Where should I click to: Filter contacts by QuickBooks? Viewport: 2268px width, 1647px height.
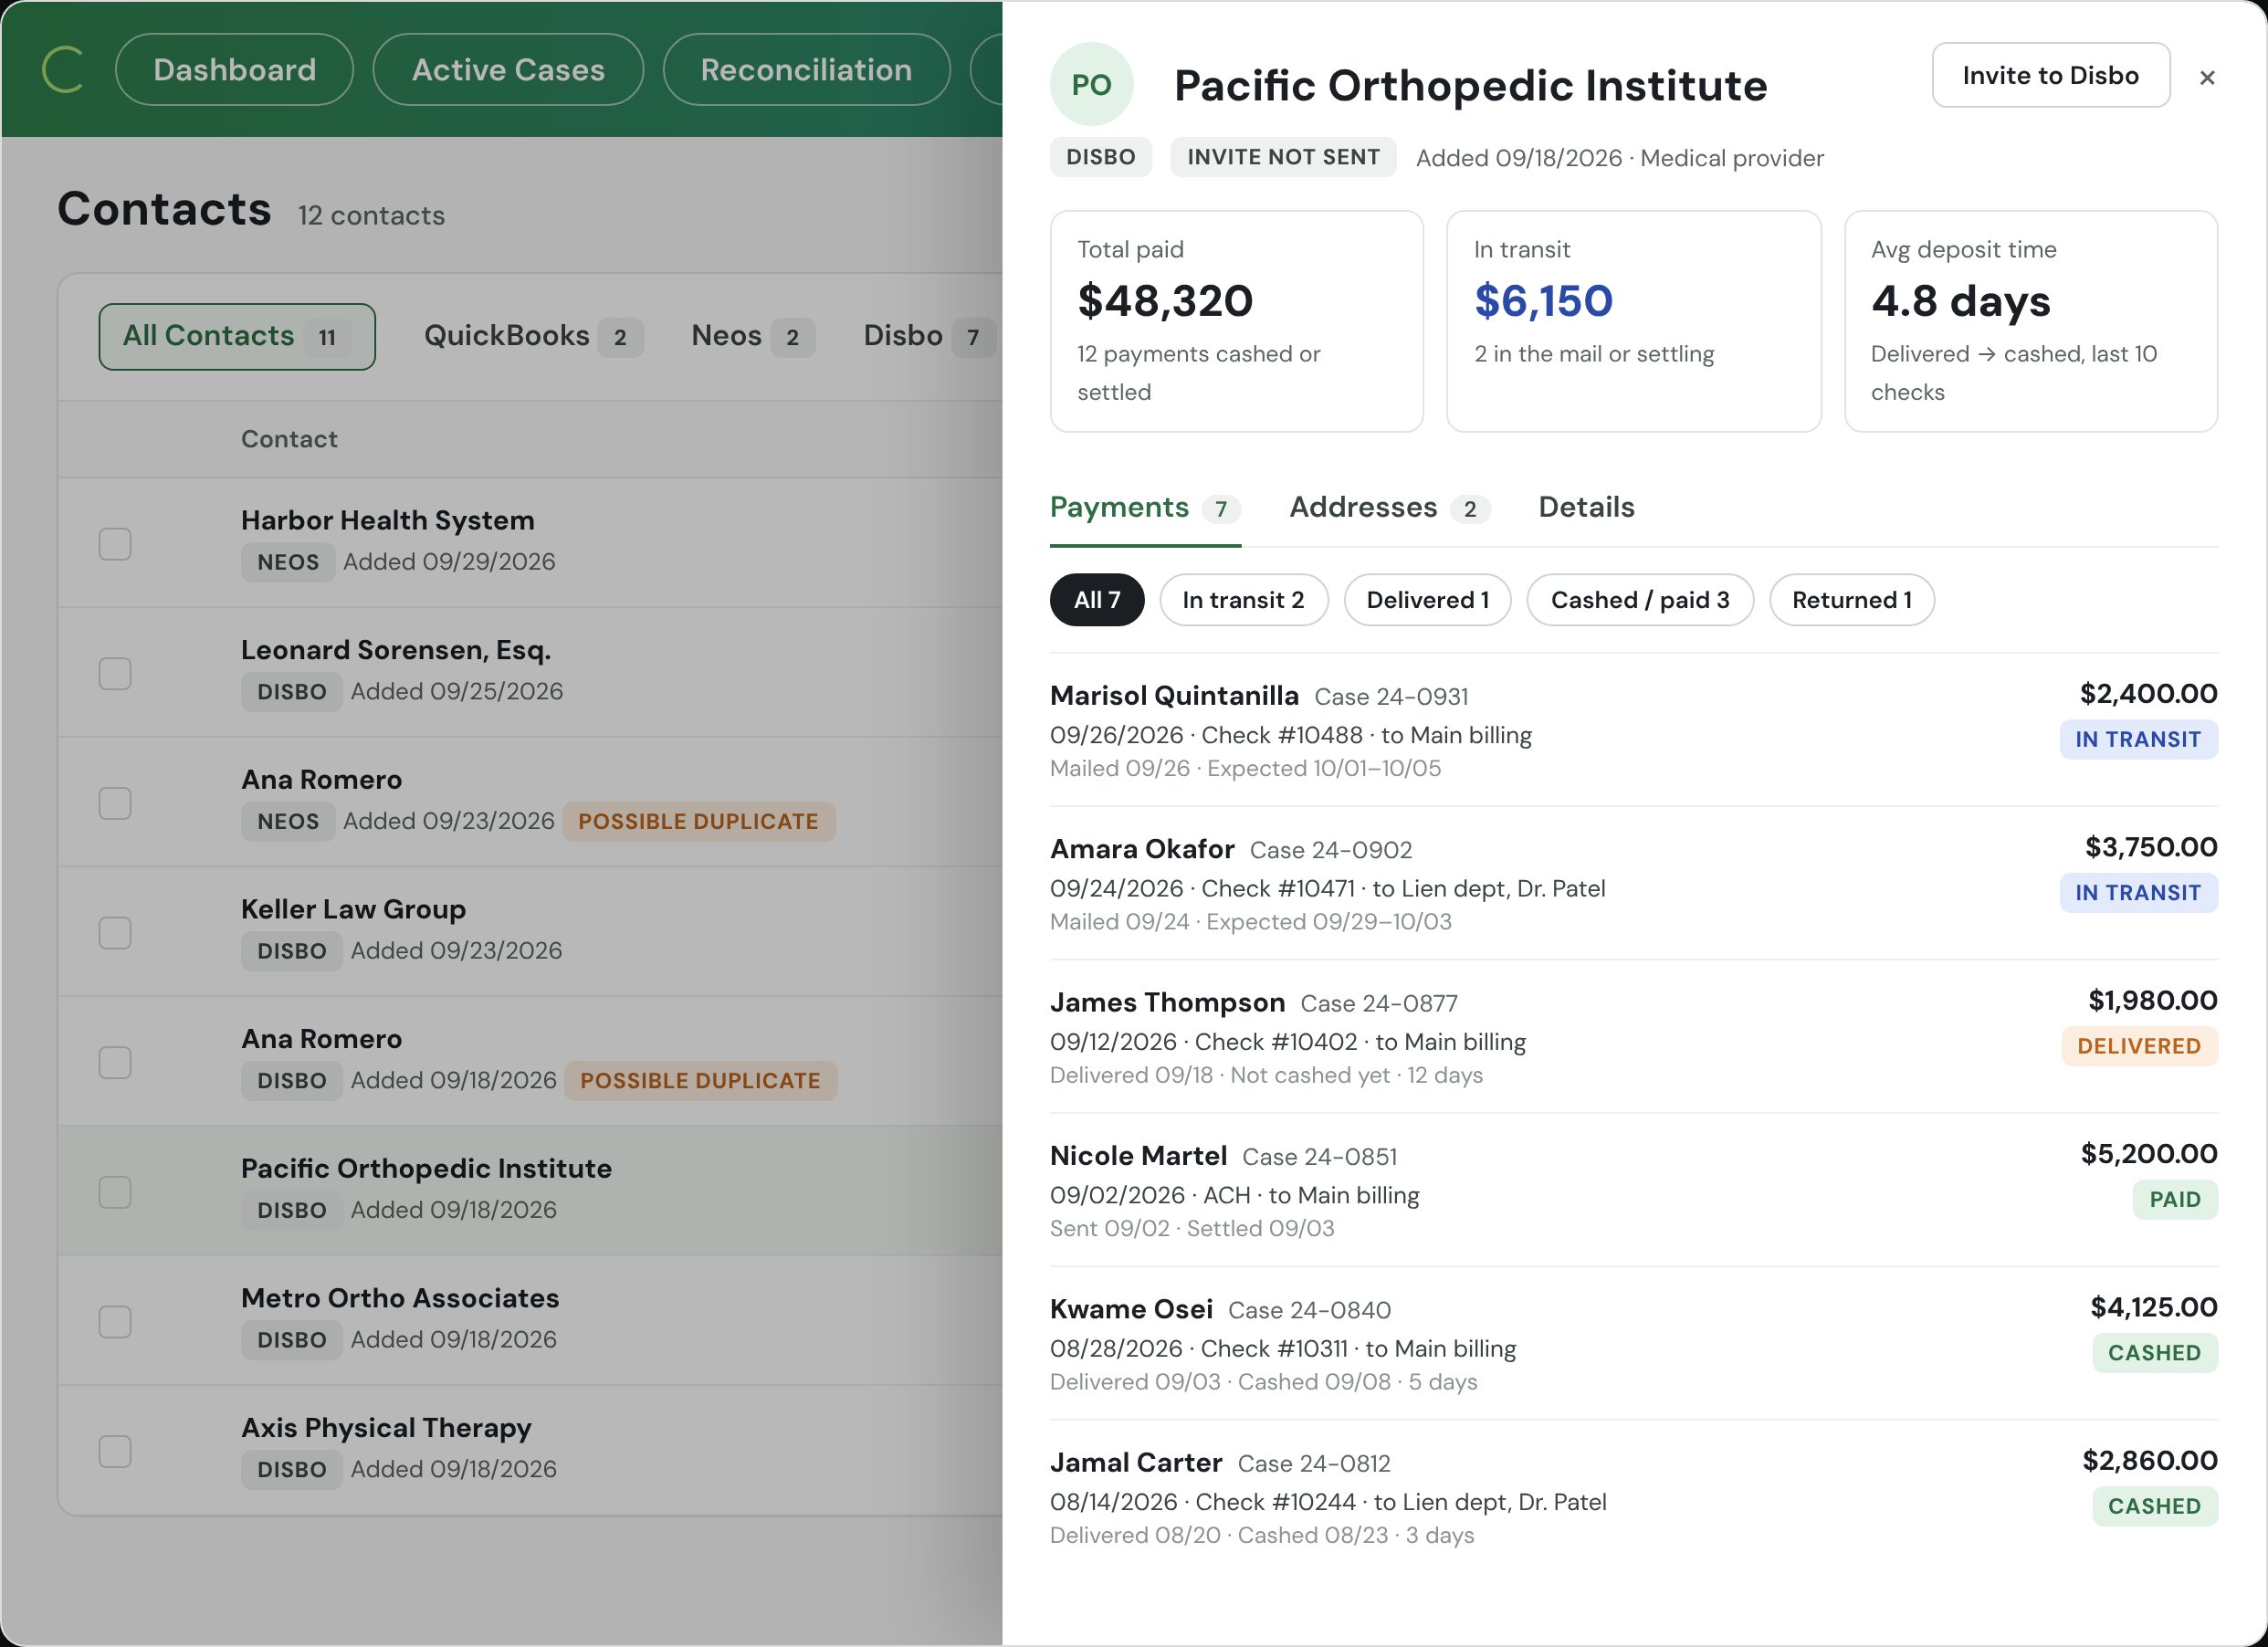534,337
